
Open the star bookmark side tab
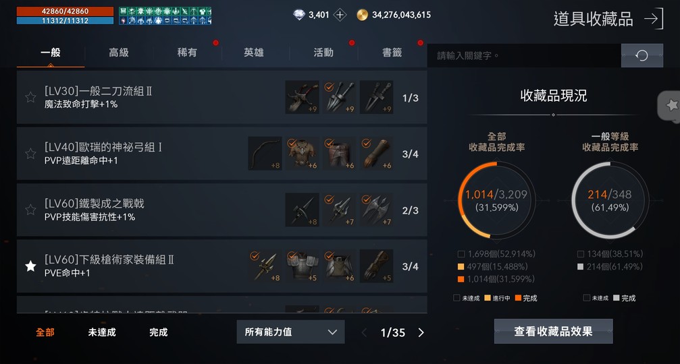point(670,104)
